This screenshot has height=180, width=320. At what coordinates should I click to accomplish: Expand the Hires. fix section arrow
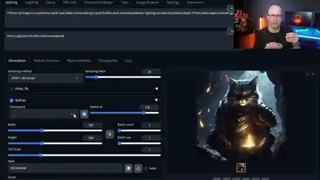tap(156, 88)
